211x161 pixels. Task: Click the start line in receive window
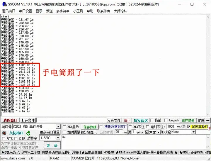click(5, 16)
